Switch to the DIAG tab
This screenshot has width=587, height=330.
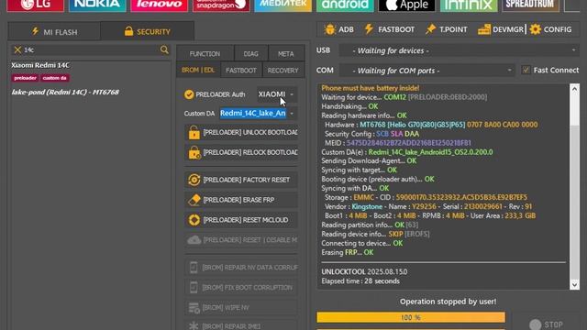pos(250,53)
